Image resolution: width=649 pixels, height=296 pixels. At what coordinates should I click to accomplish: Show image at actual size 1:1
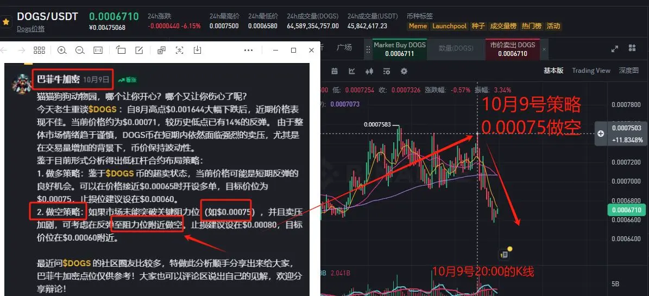(x=98, y=50)
